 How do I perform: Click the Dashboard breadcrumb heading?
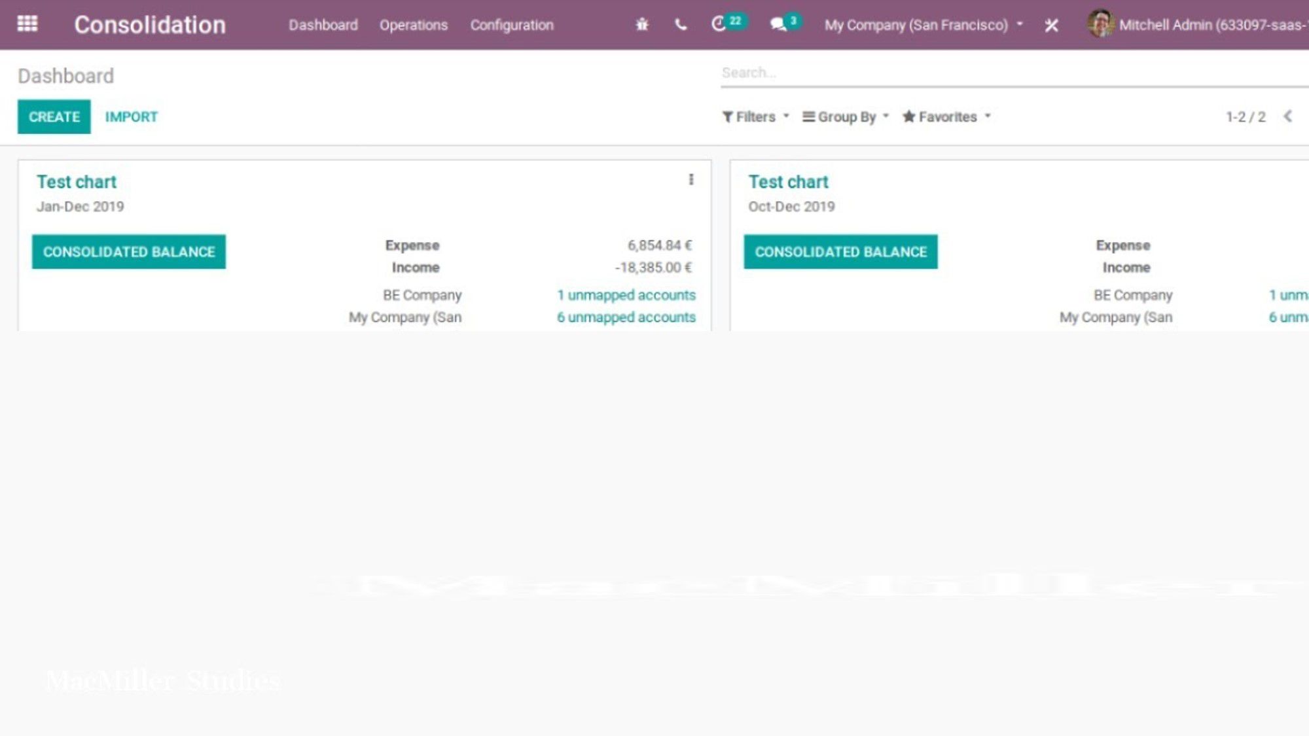tap(65, 76)
